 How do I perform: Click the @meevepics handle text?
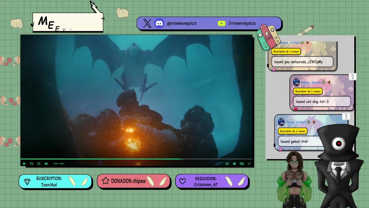[182, 23]
